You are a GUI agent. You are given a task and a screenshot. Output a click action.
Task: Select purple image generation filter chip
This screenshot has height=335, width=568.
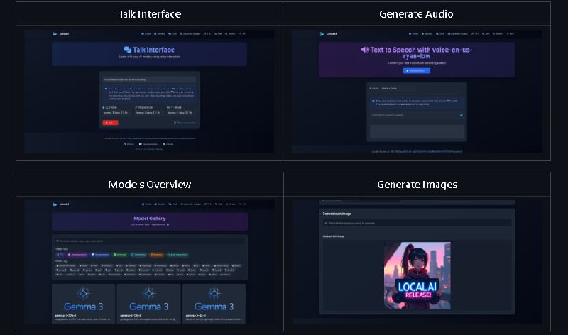77,255
